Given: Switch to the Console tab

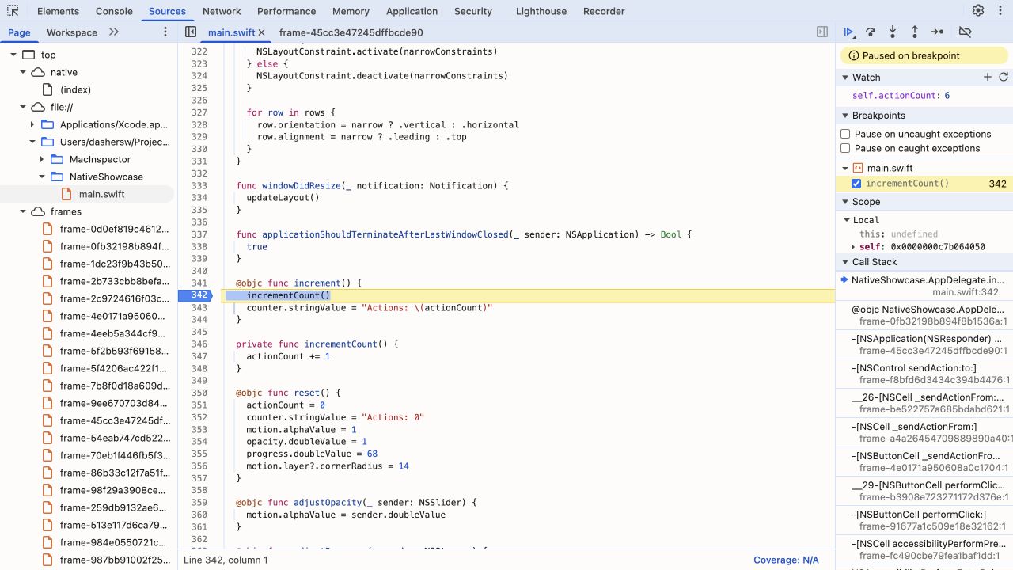Looking at the screenshot, I should (114, 11).
